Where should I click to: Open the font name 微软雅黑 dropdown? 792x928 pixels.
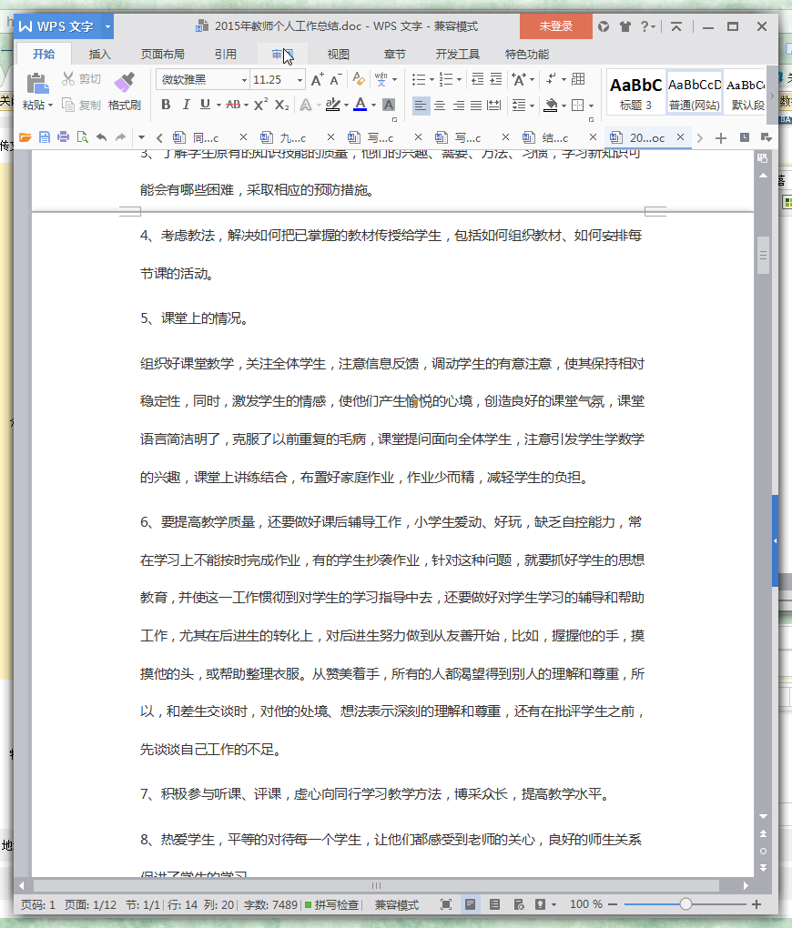tap(243, 80)
